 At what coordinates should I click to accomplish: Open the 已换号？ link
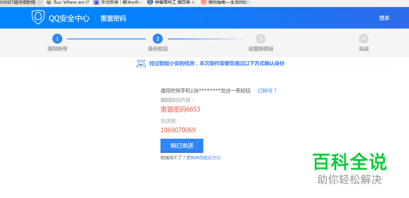(x=267, y=91)
